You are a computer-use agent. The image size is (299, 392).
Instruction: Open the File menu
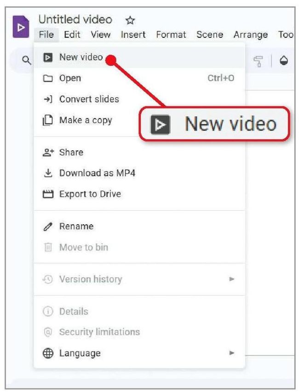coord(46,35)
